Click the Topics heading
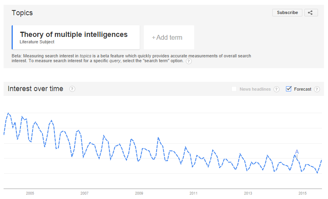The height and width of the screenshot is (199, 328). click(x=22, y=13)
